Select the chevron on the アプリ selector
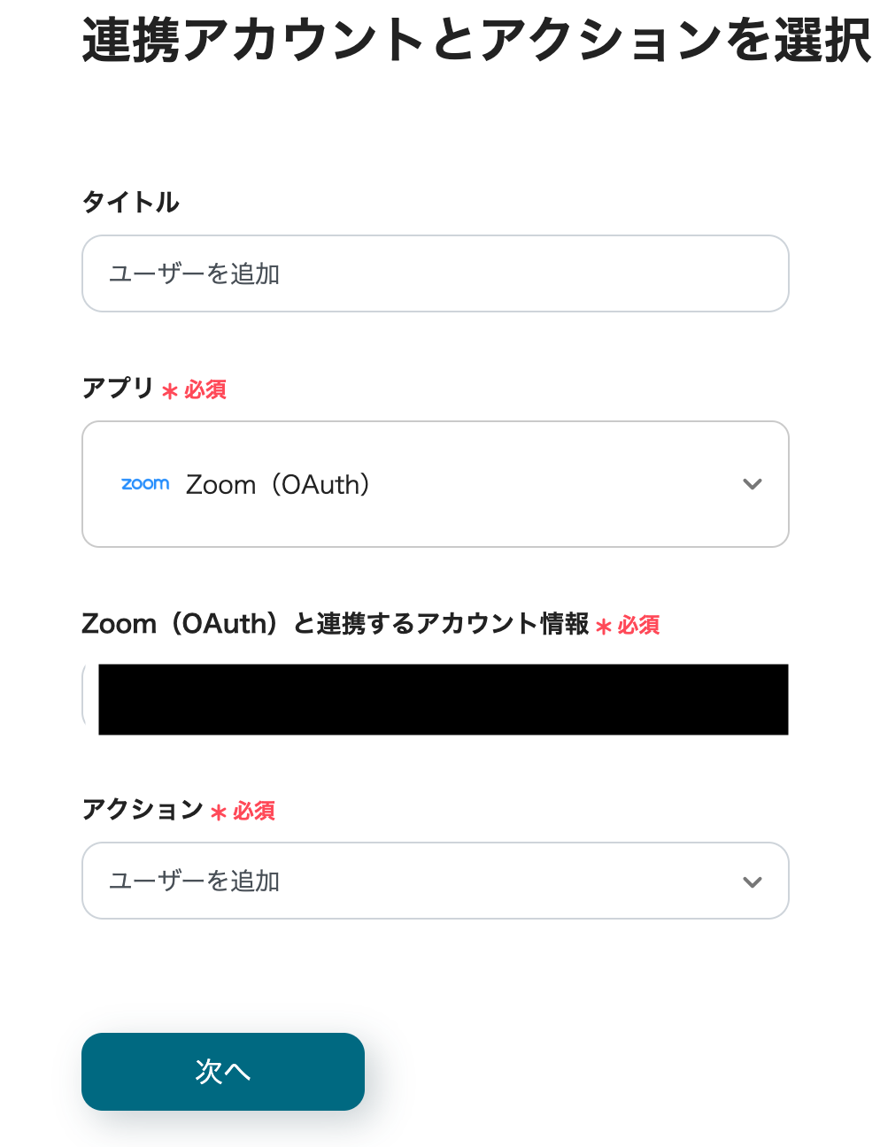The width and height of the screenshot is (880, 1147). (752, 484)
